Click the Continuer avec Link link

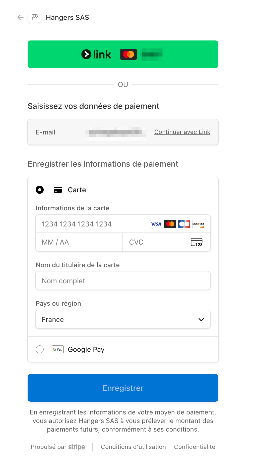point(182,132)
